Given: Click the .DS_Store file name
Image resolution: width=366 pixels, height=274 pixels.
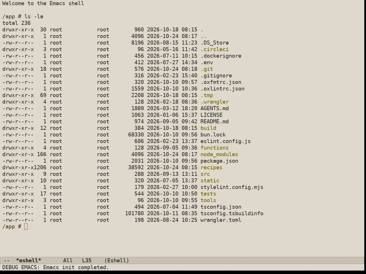Looking at the screenshot, I should tap(214, 43).
